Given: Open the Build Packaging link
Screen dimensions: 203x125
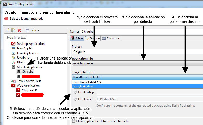Looking at the screenshot, I should [x=183, y=106].
